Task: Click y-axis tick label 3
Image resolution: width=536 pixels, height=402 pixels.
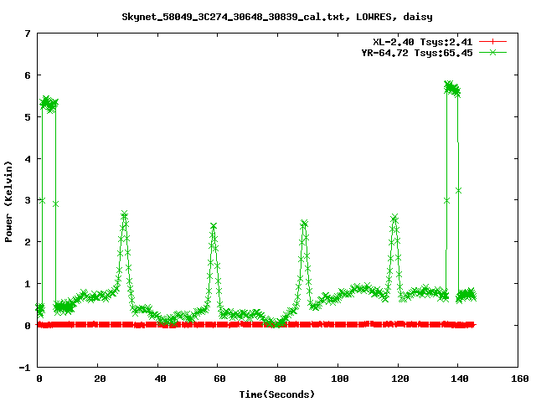Action: point(28,200)
